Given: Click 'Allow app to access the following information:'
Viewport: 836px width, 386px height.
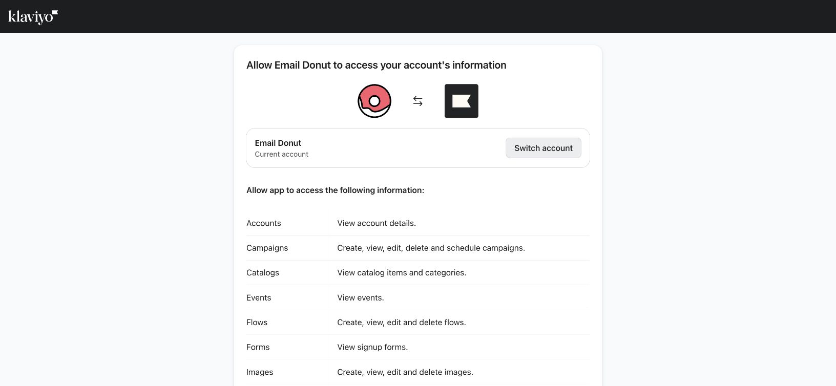Looking at the screenshot, I should click(336, 190).
